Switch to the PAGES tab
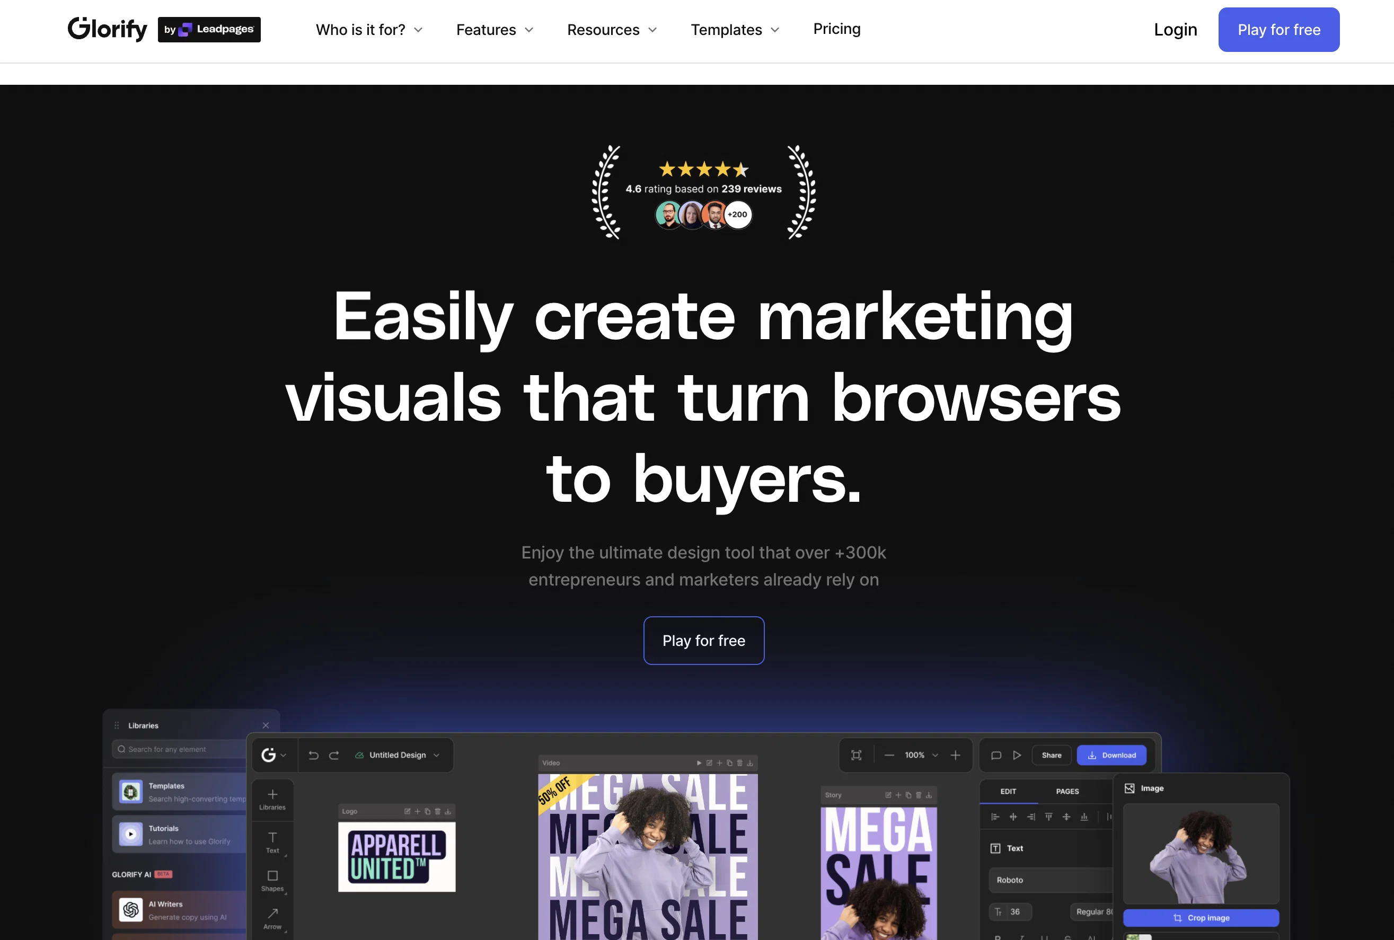 pos(1067,791)
